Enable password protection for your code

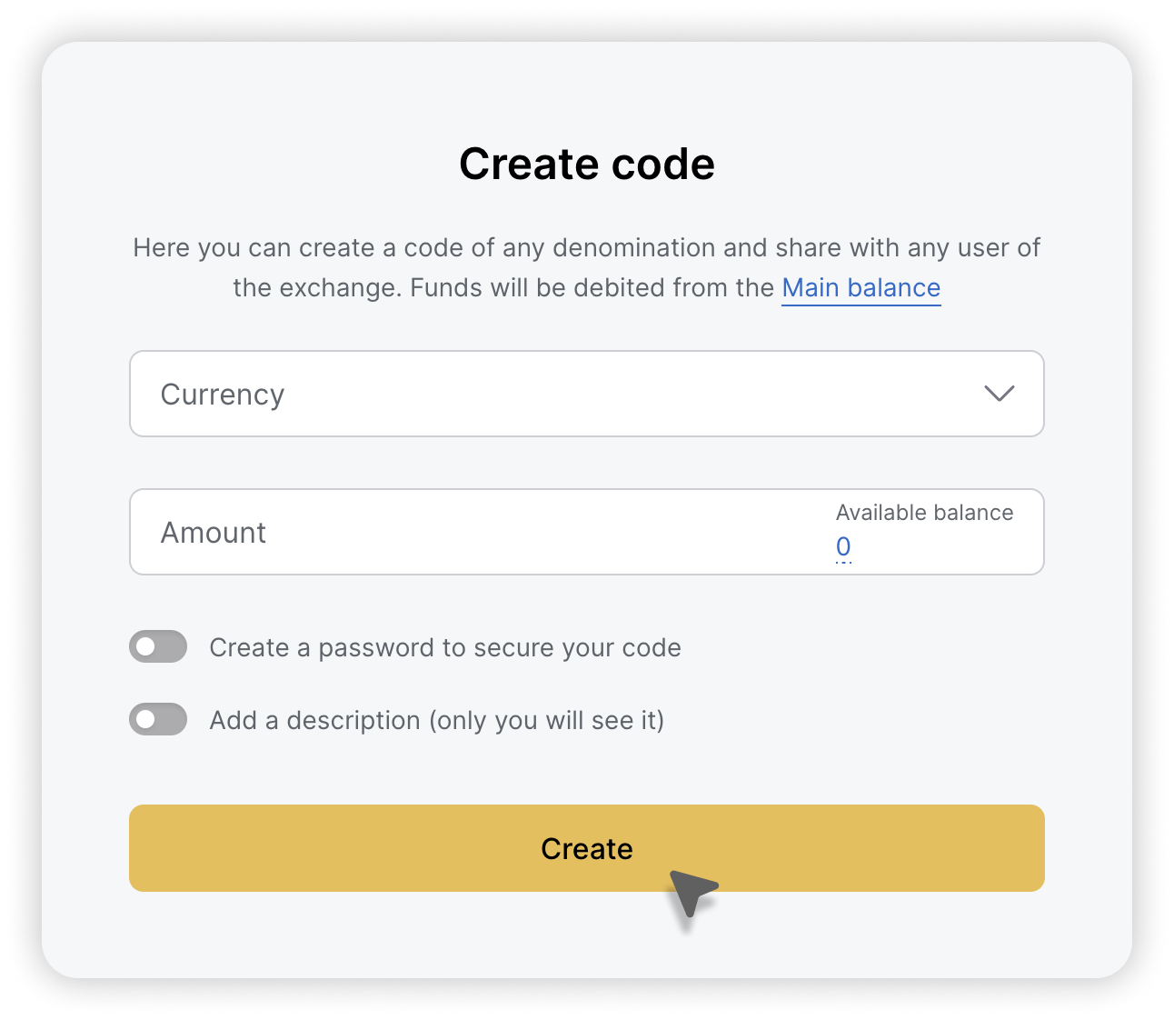(x=157, y=646)
